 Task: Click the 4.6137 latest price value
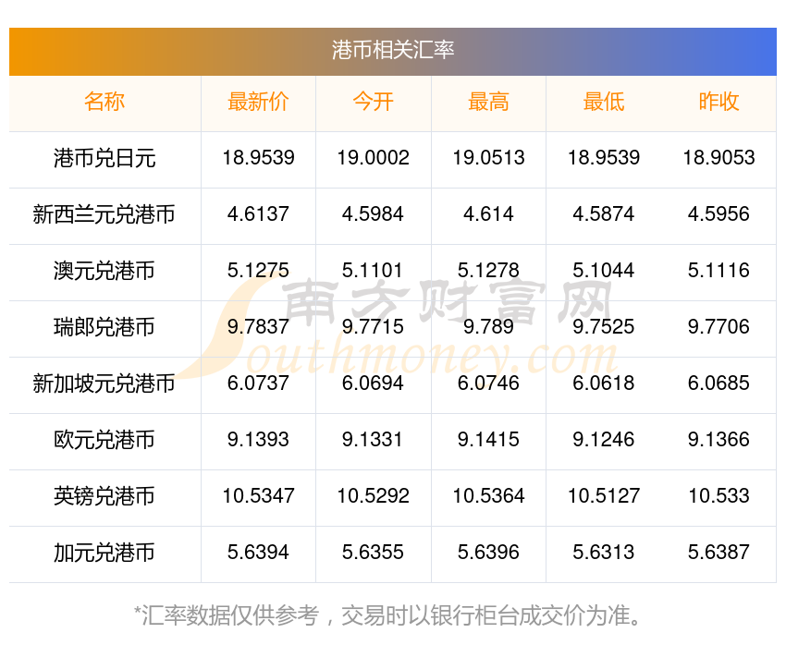pos(258,213)
